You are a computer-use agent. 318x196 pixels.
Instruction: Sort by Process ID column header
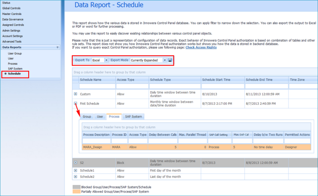[119, 135]
